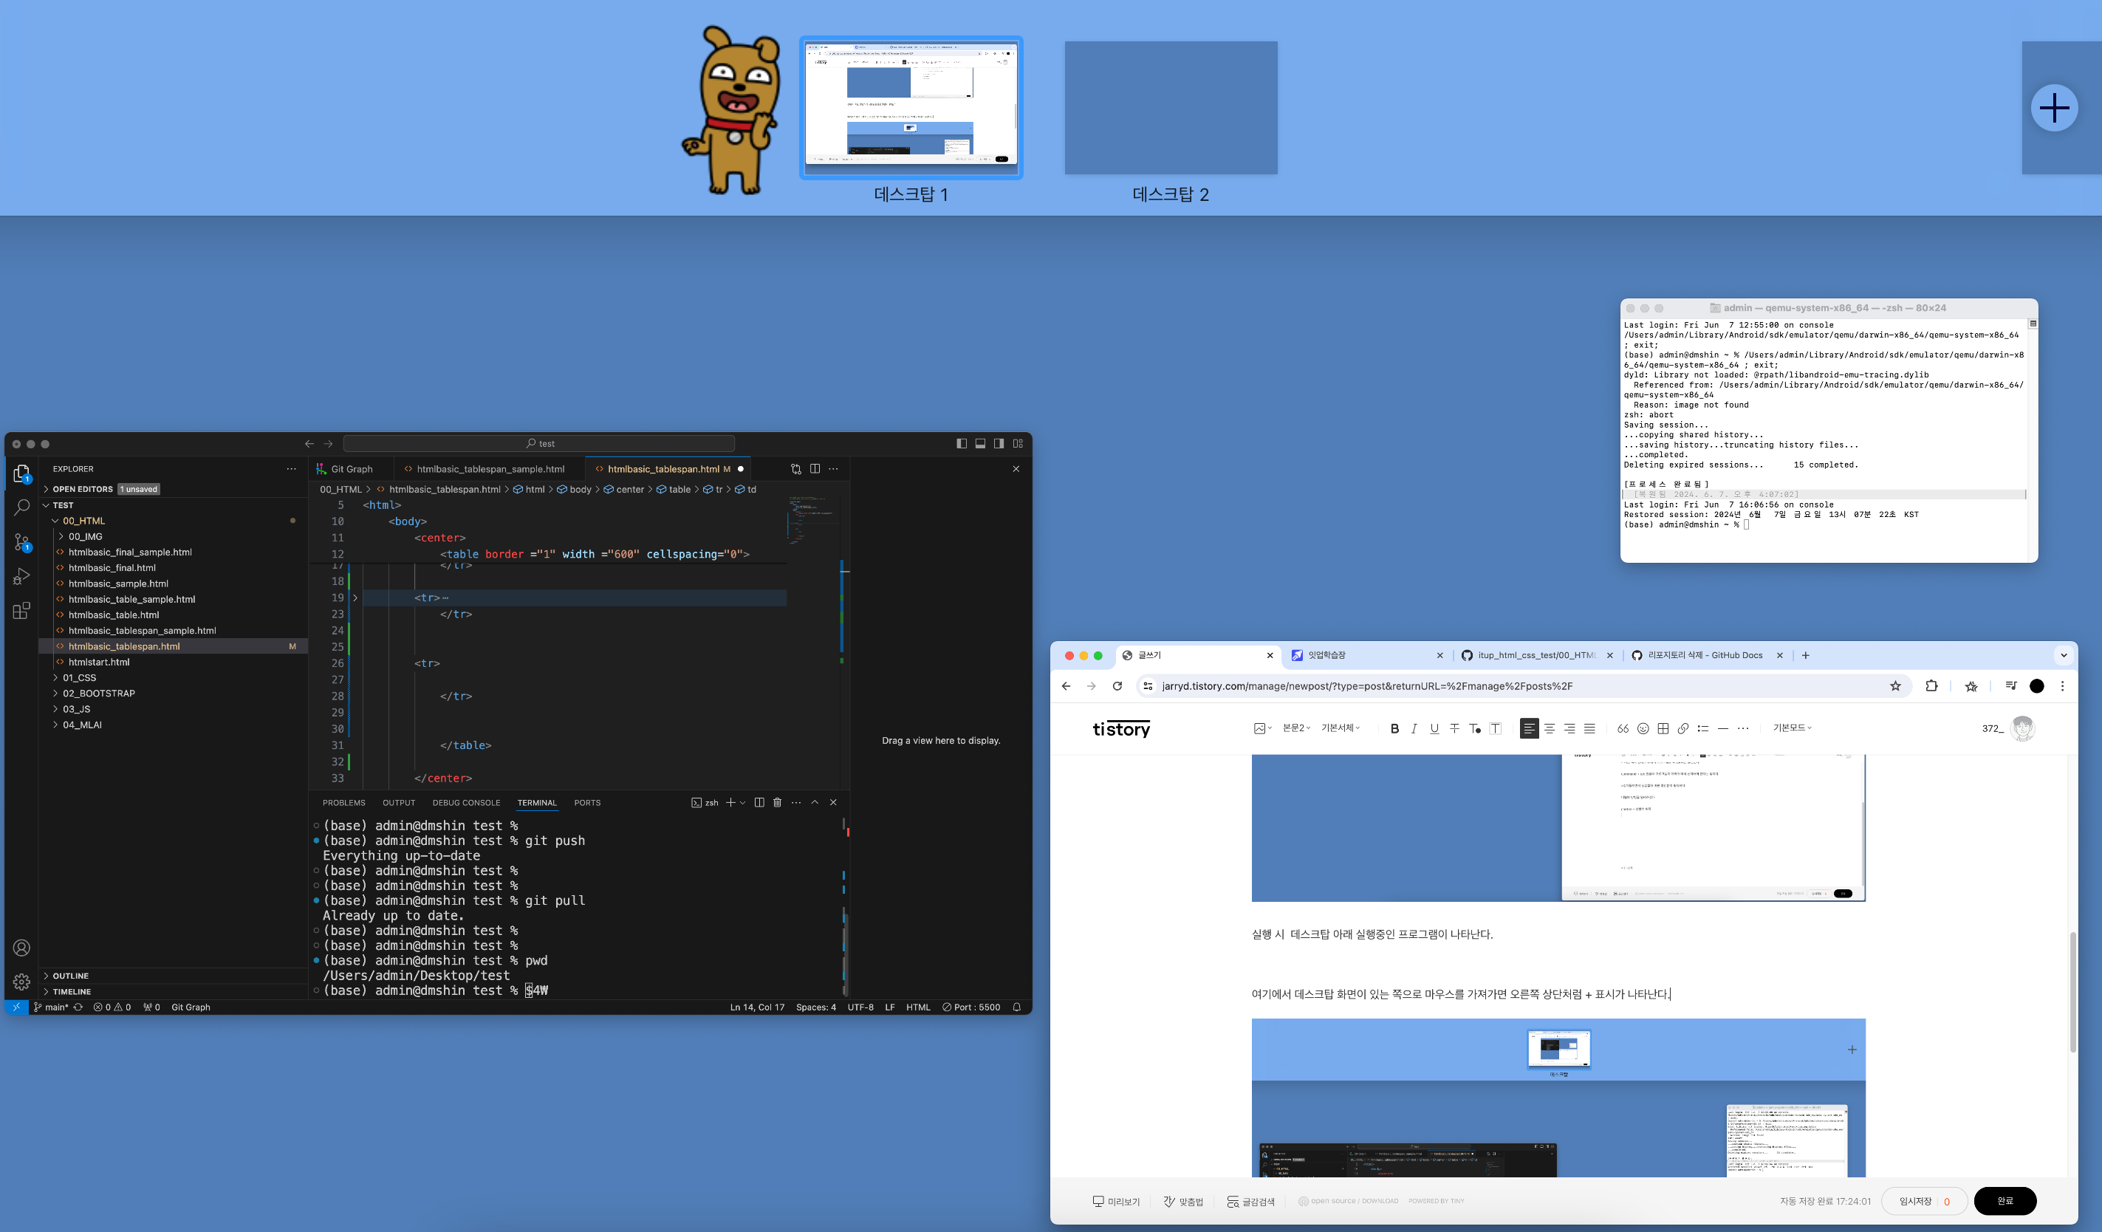Switch to the PROBLEMS panel tab
This screenshot has height=1232, width=2102.
[343, 802]
